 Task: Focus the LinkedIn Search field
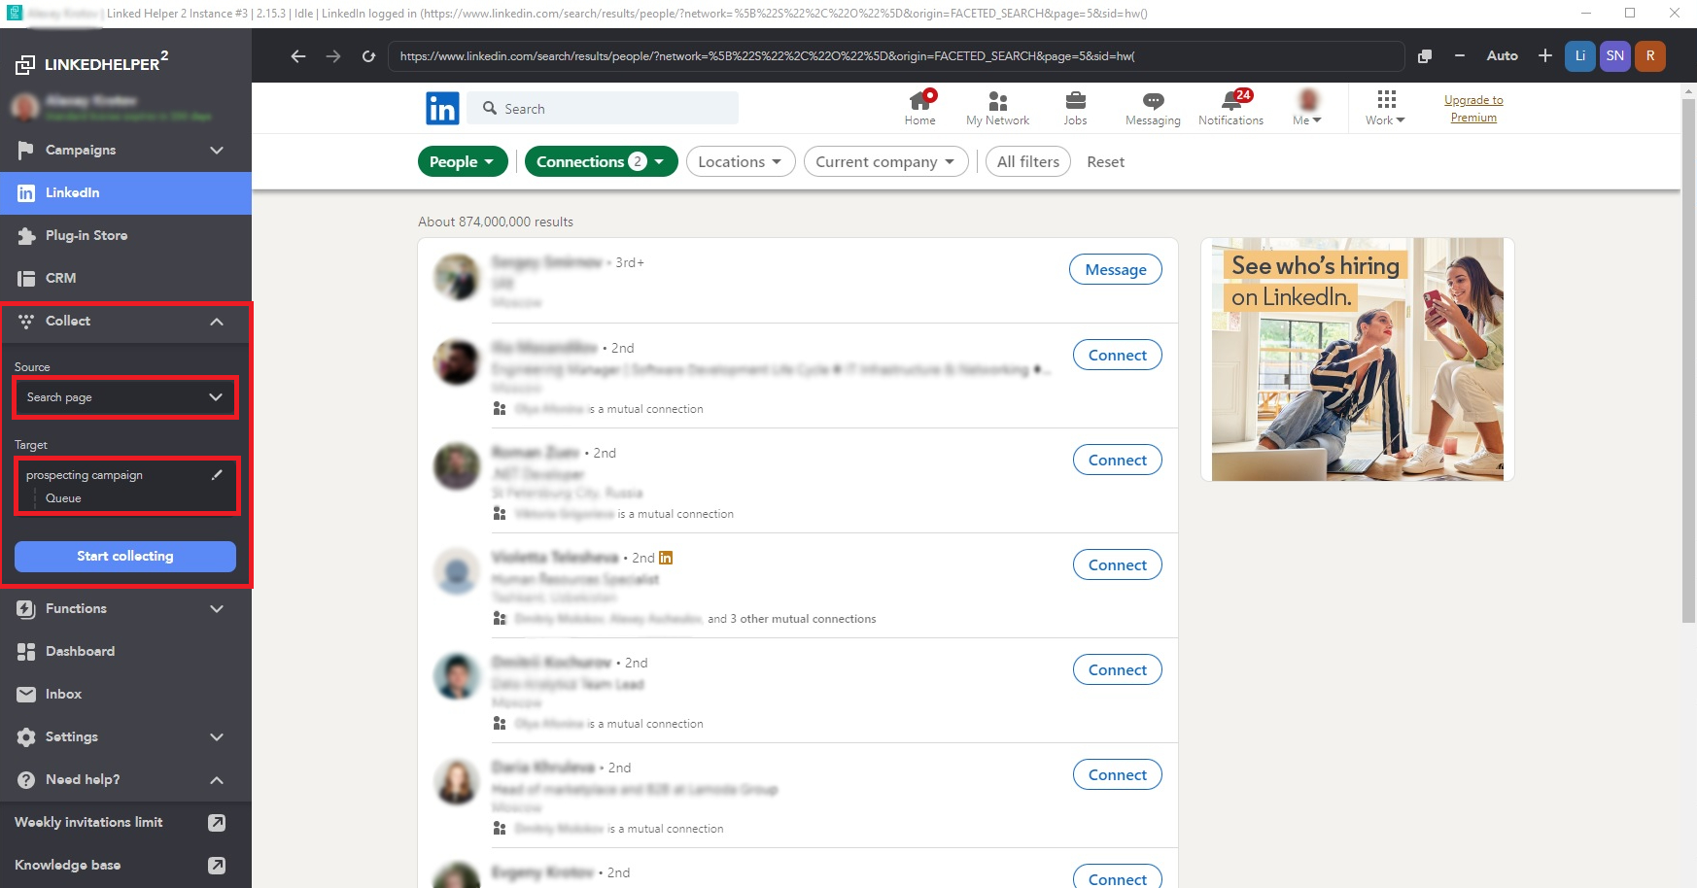603,108
